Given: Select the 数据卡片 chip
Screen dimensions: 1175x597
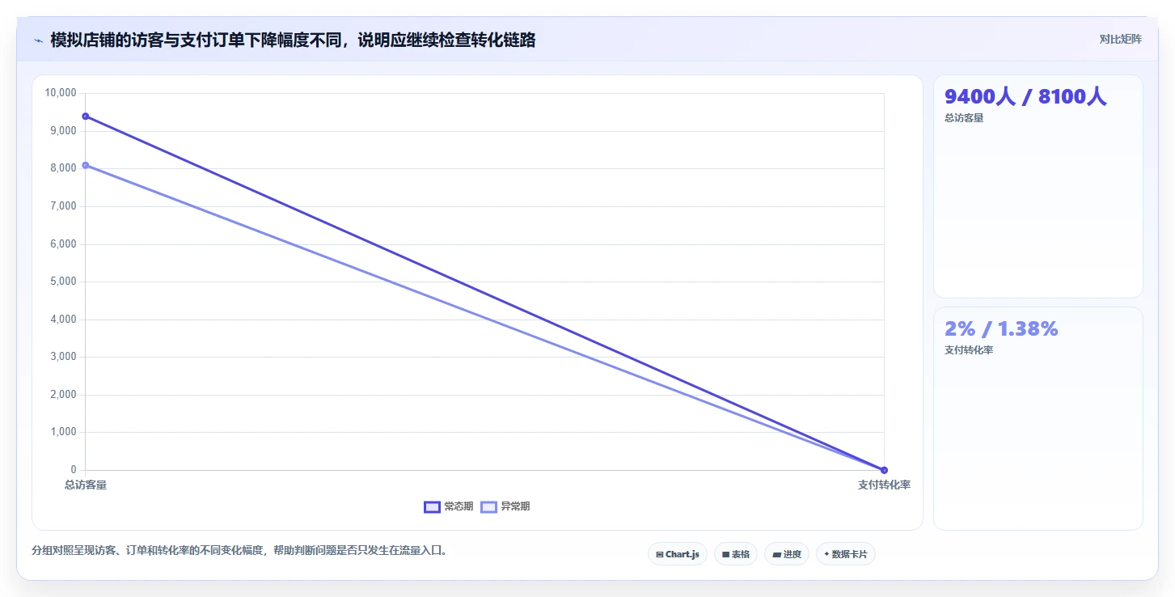Looking at the screenshot, I should tap(846, 554).
